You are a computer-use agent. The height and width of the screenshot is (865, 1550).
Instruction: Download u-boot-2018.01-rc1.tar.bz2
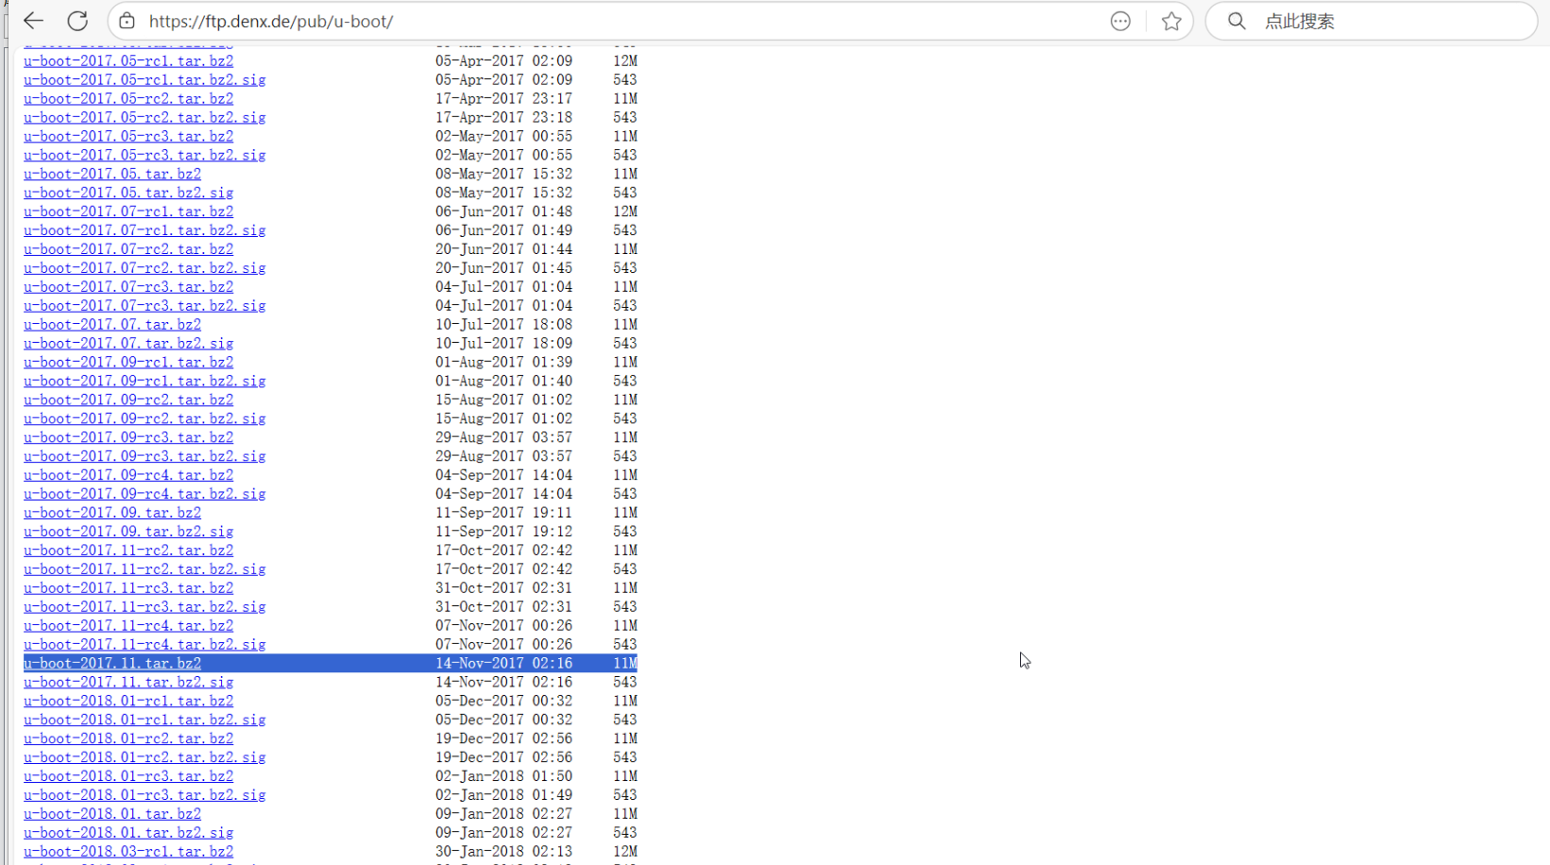coord(128,702)
